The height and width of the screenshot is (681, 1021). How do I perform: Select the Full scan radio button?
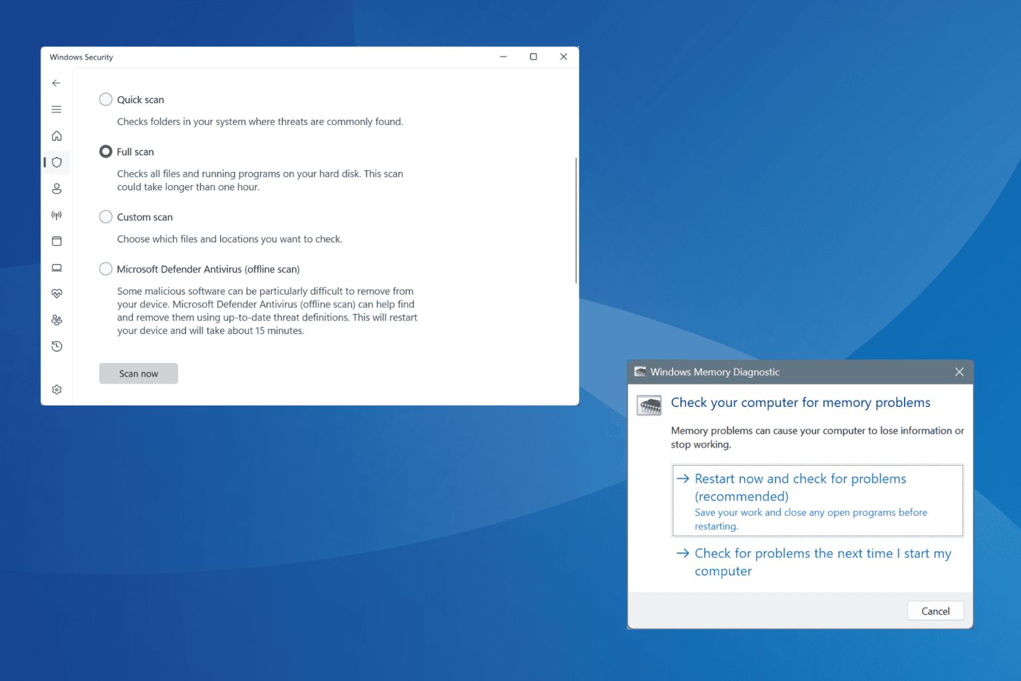[x=106, y=152]
